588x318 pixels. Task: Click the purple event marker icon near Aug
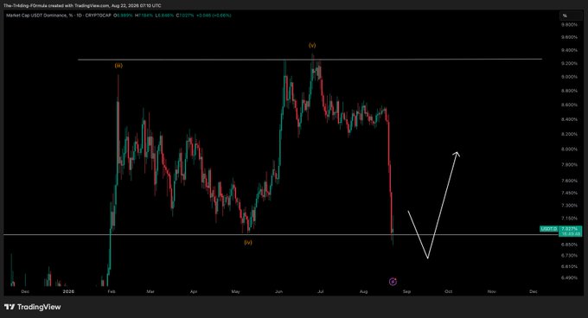393,282
